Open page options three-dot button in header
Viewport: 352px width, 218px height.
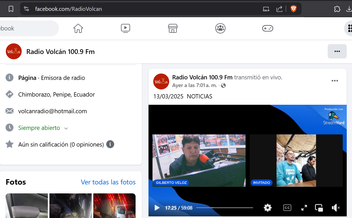click(x=337, y=51)
